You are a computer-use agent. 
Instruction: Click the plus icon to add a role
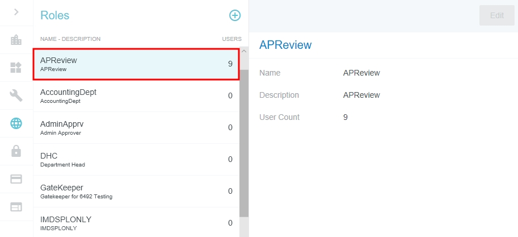tap(235, 15)
